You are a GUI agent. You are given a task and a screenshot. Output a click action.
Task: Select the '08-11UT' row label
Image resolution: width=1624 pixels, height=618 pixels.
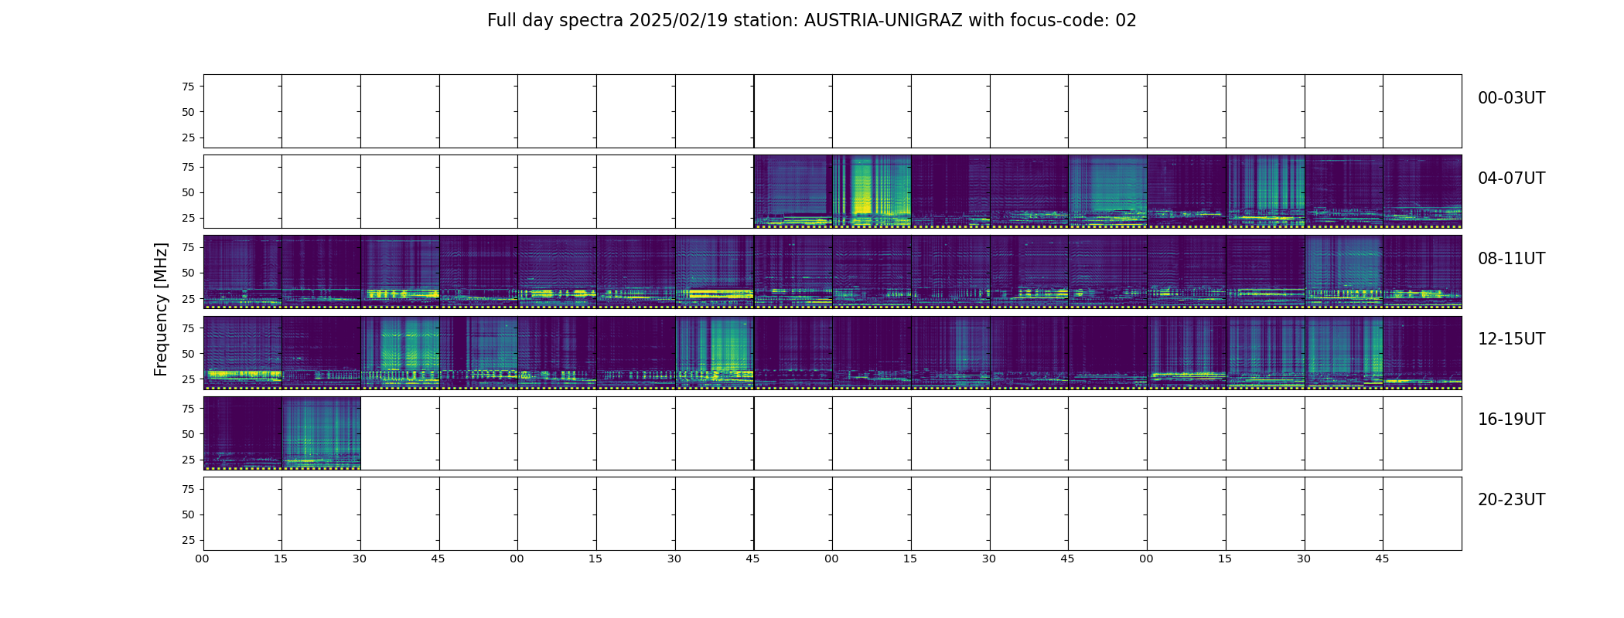tap(1511, 259)
